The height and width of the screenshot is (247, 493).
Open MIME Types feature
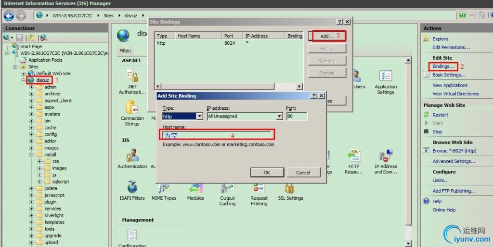pos(164,192)
